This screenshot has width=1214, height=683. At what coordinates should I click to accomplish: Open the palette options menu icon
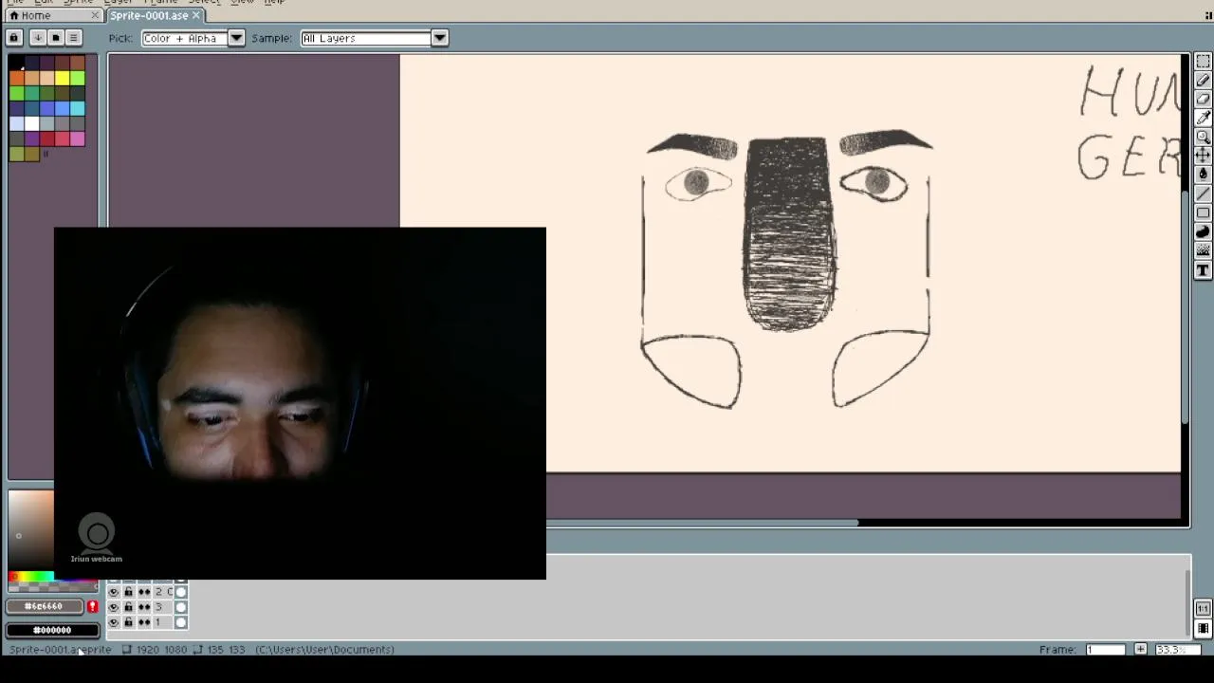(73, 38)
